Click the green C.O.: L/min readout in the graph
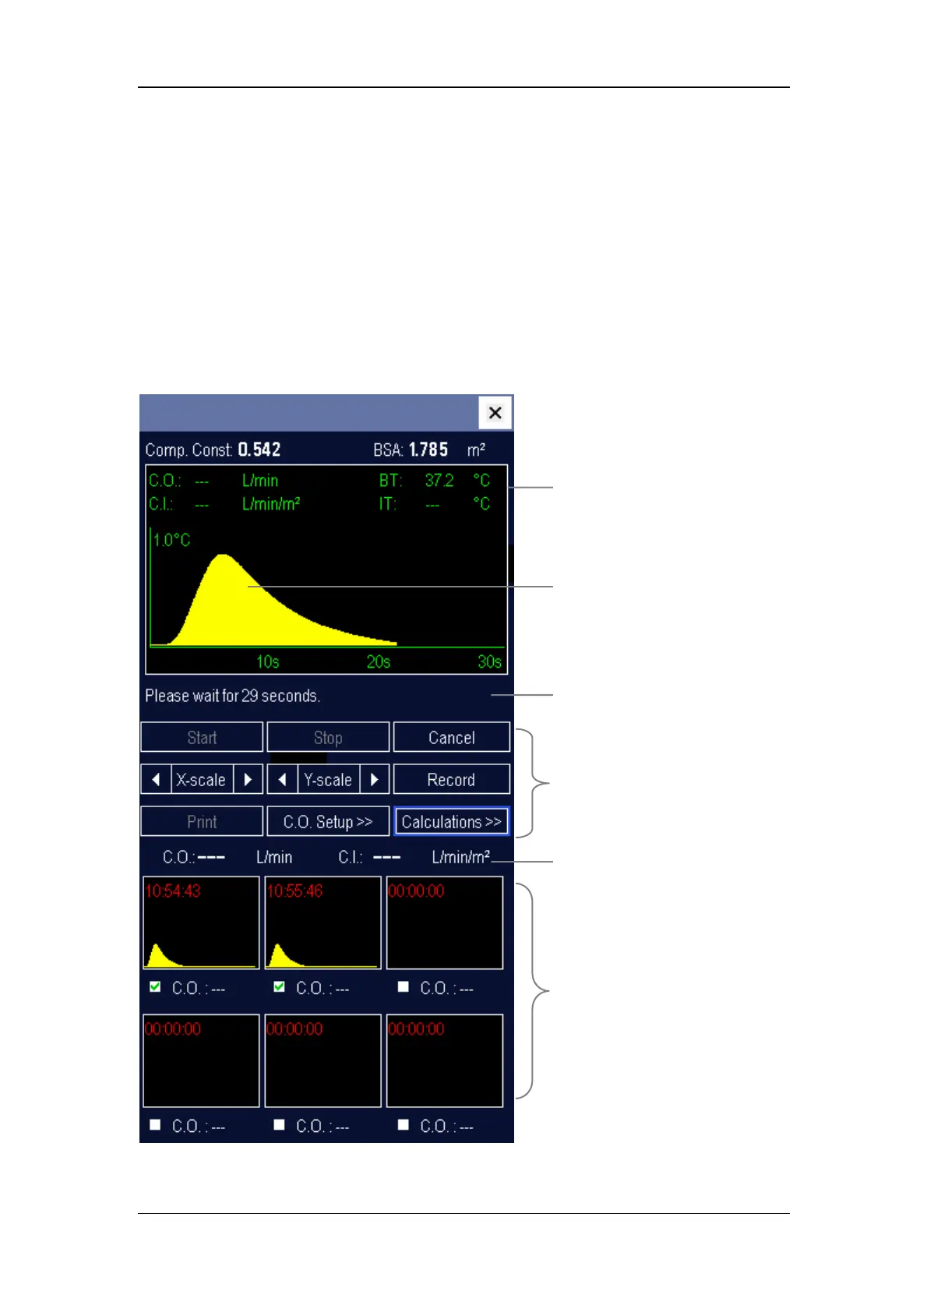The image size is (927, 1312). (213, 481)
